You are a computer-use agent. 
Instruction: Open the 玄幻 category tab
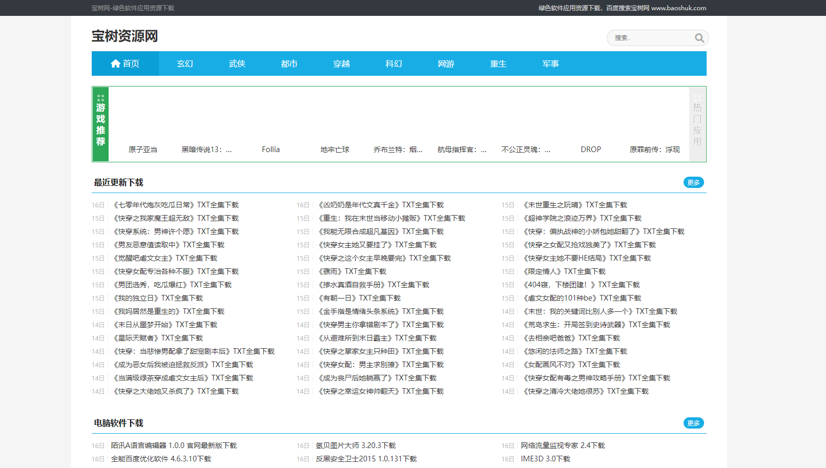185,63
